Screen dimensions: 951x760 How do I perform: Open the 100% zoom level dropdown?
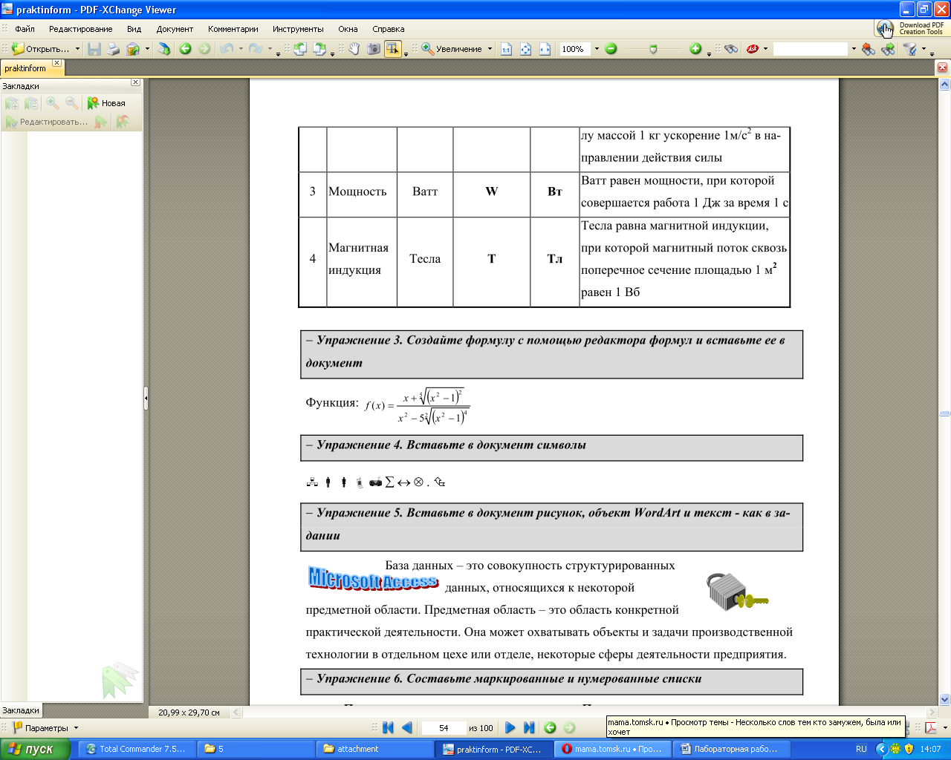click(597, 49)
